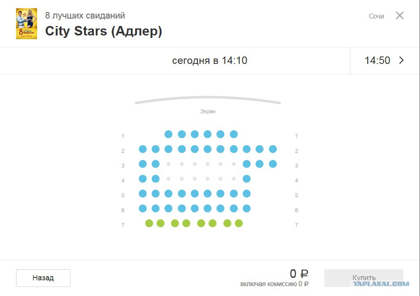Viewport: 420px width, 296px height.
Task: Click the Купить buy button
Action: pyautogui.click(x=364, y=278)
